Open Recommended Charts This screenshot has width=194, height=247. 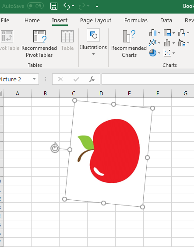pyautogui.click(x=129, y=44)
